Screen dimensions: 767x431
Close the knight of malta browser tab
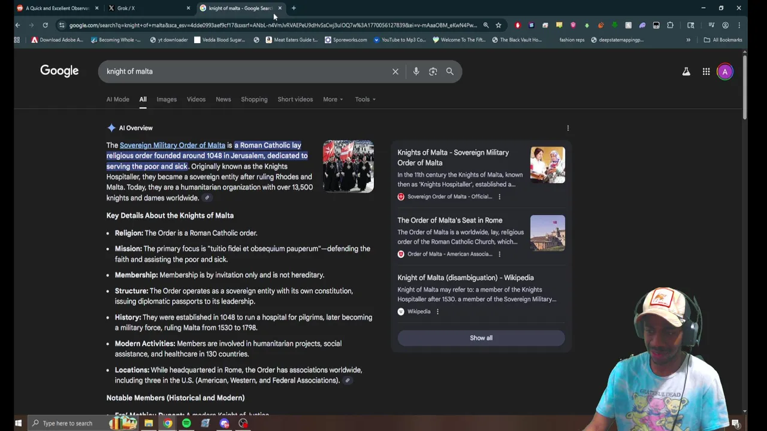pos(280,8)
